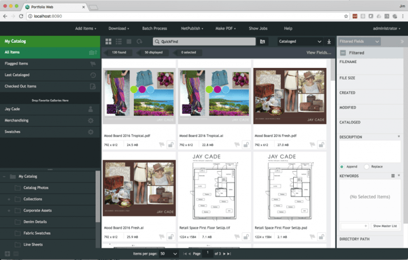
Task: Open Help from the top menu
Action: [x=288, y=29]
